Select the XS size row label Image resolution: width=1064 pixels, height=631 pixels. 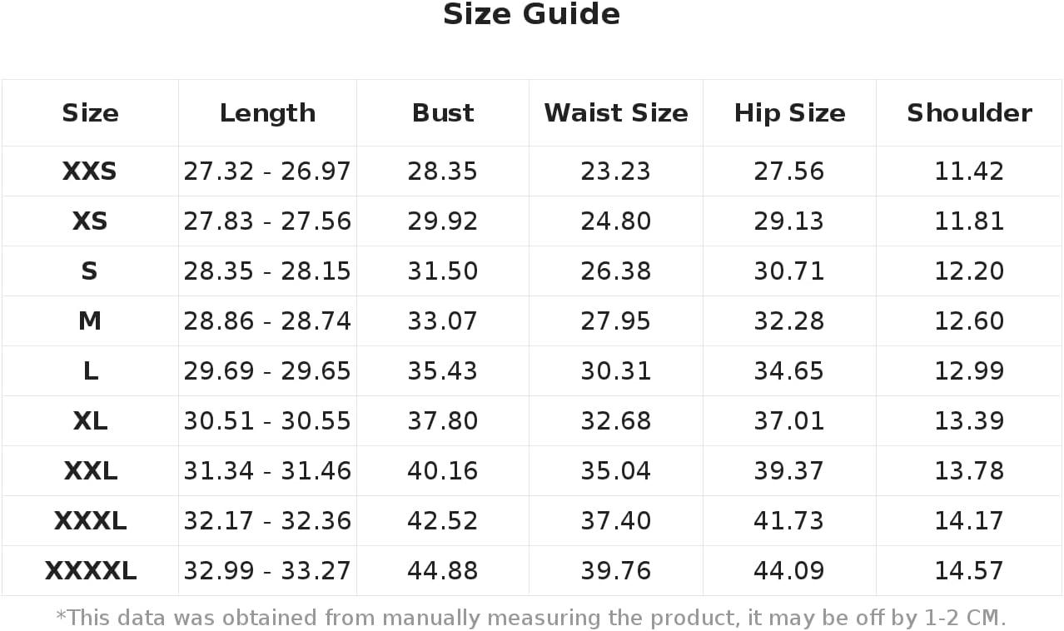coord(90,221)
